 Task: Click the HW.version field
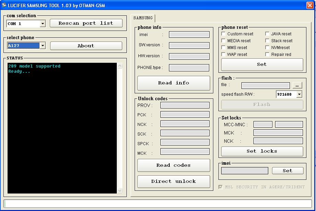point(189,56)
